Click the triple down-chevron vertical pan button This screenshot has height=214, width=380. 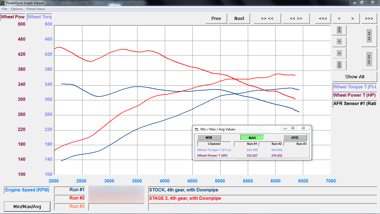[339, 65]
